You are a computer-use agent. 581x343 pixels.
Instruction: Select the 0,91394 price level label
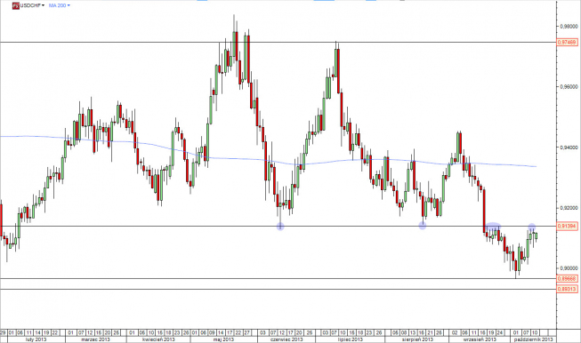567,226
